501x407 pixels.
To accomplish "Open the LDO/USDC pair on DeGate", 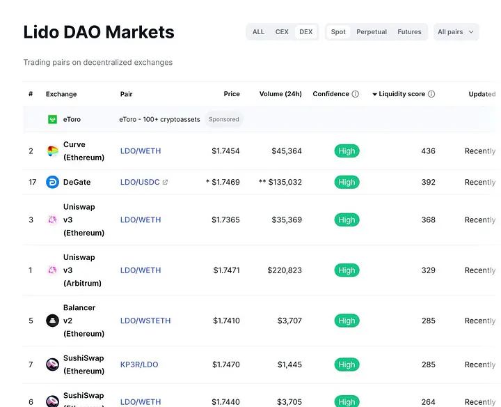I will [x=140, y=182].
